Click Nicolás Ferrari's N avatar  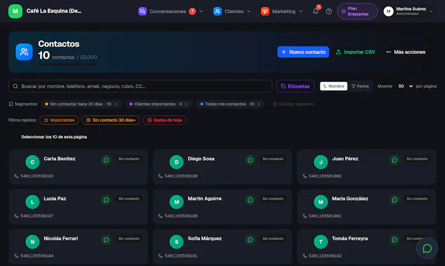click(32, 242)
